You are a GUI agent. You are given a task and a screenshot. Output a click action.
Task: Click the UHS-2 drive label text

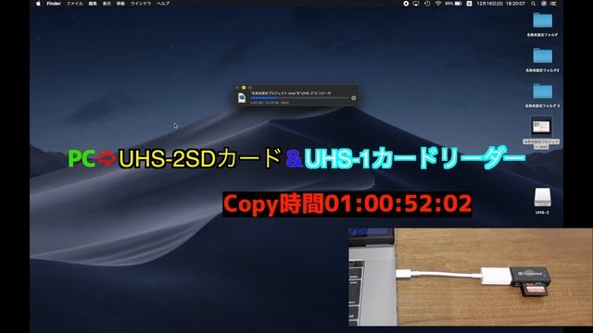[542, 213]
